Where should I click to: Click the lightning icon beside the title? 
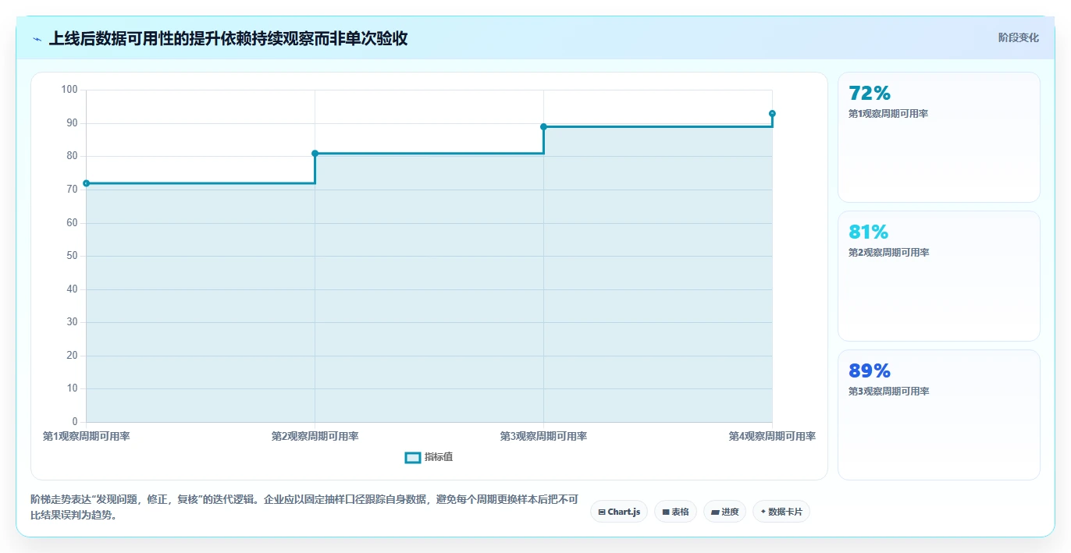pos(37,39)
